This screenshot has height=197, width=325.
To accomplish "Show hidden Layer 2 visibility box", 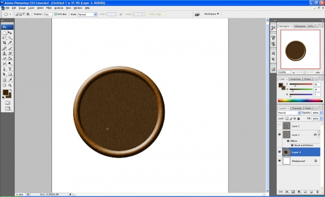I will pos(279,126).
